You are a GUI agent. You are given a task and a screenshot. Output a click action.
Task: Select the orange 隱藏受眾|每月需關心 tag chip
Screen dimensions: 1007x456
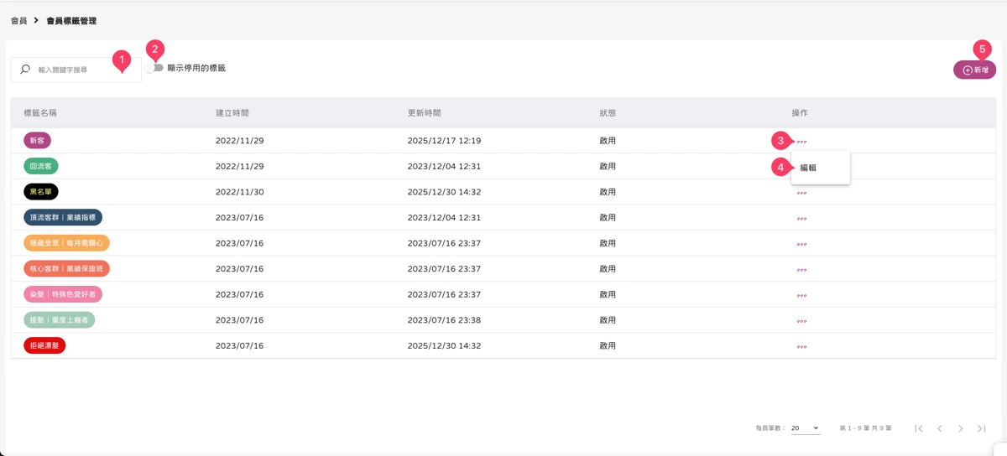click(x=66, y=243)
